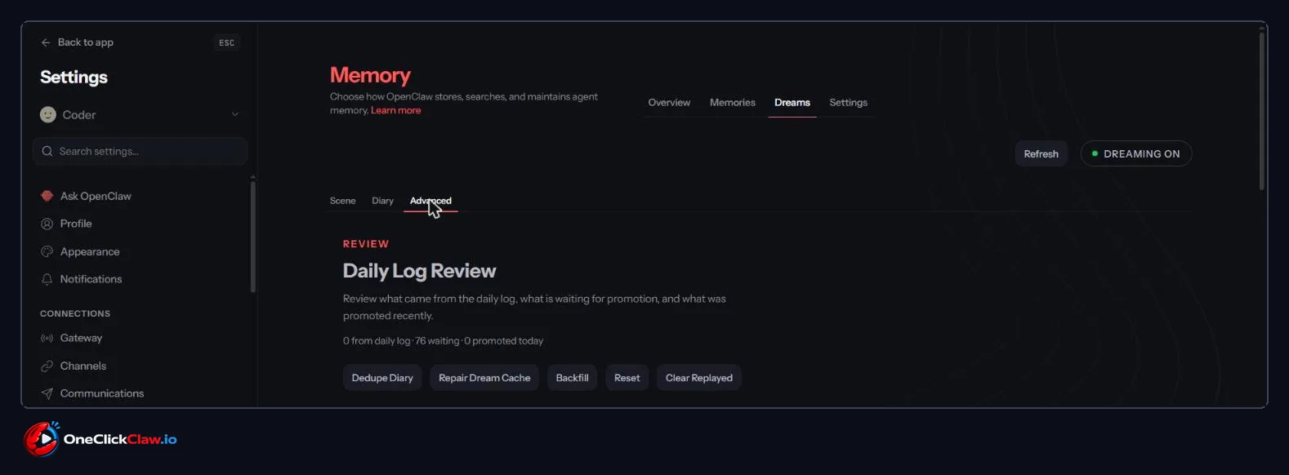Click the magnifier icon in the settings search
Image resolution: width=1289 pixels, height=475 pixels.
[47, 151]
